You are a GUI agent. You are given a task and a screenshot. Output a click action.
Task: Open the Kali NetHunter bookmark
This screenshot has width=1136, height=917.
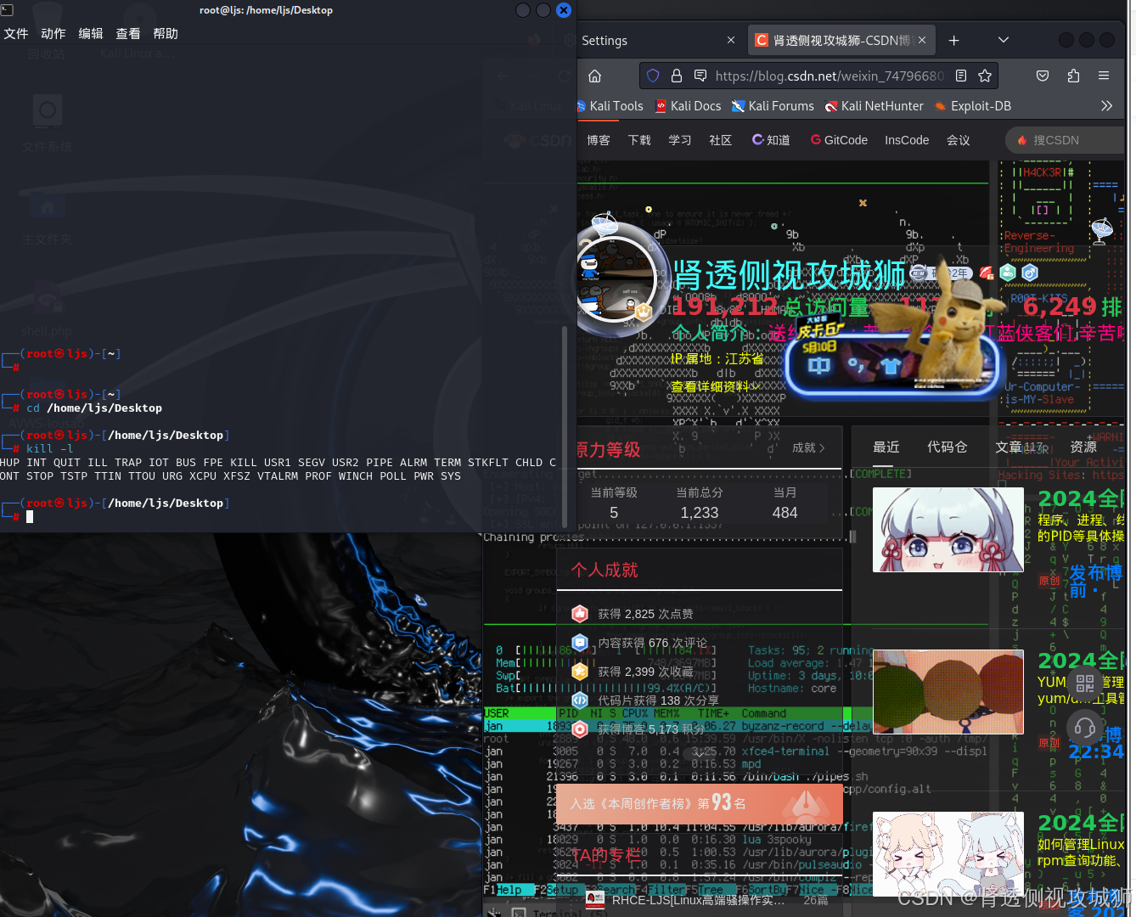tap(874, 106)
